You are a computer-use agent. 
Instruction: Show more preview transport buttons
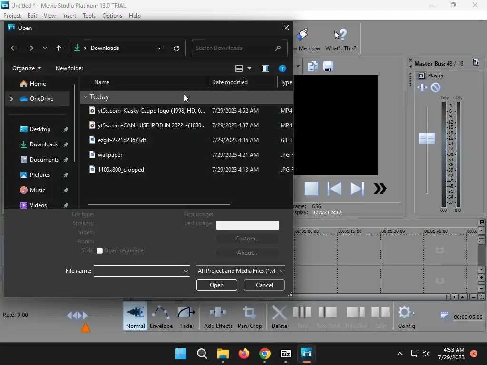point(380,189)
